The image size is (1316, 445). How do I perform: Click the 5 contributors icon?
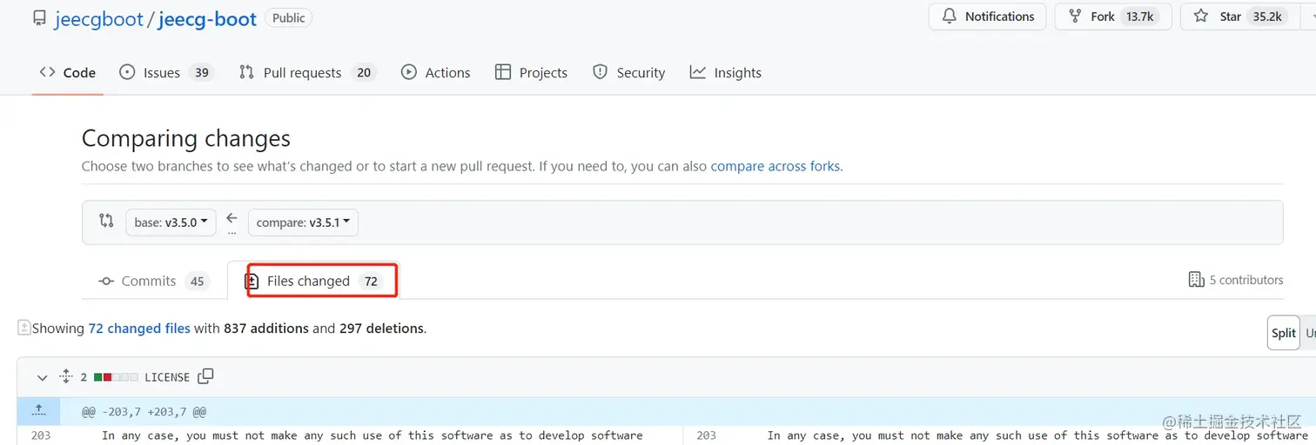(1196, 280)
